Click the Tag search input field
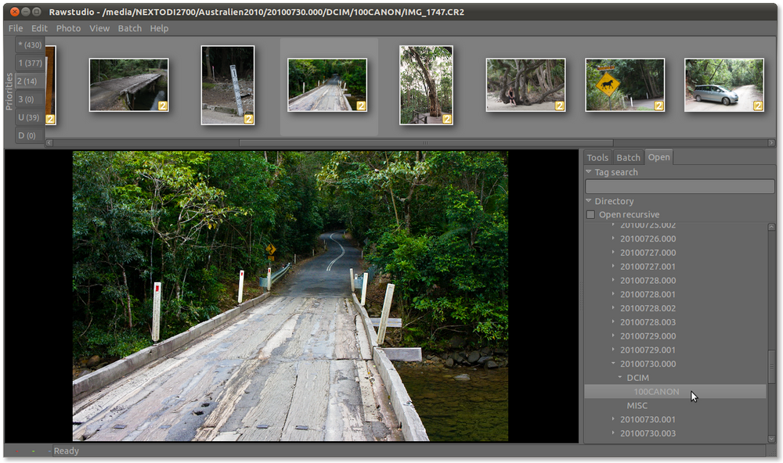Image resolution: width=783 pixels, height=463 pixels. (680, 187)
